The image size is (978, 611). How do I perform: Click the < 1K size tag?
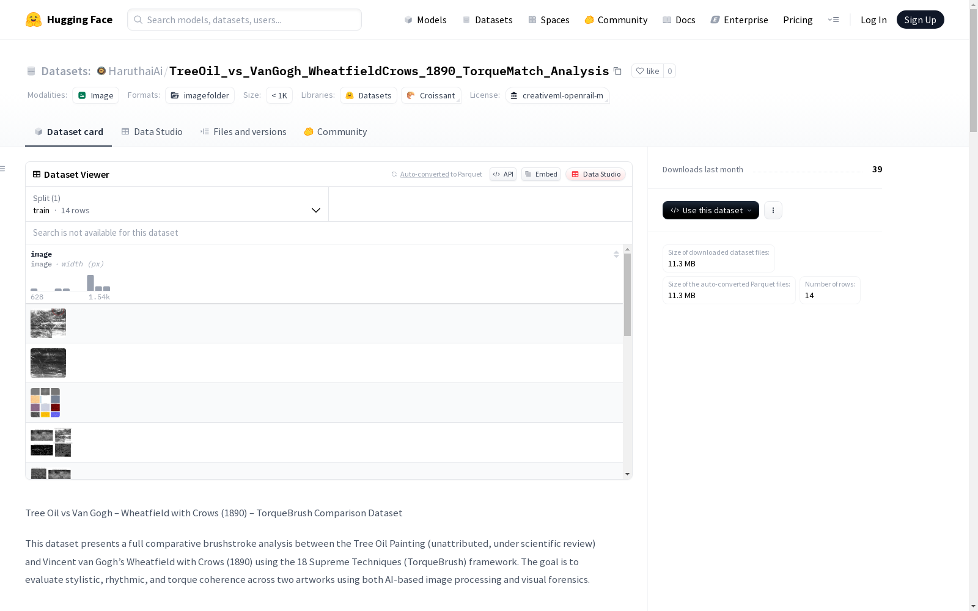pyautogui.click(x=279, y=95)
